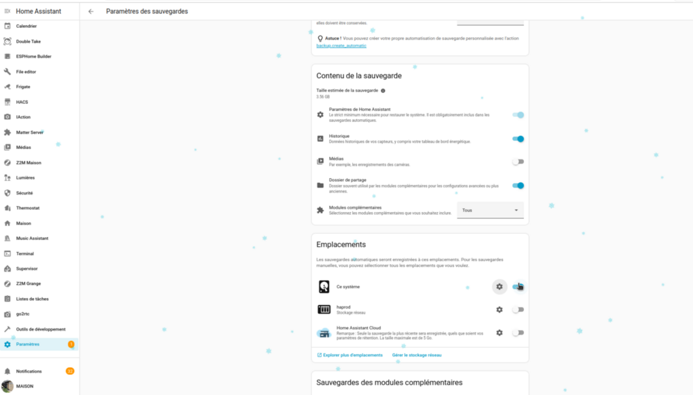The image size is (693, 395).
Task: Enable the Médias backup switch
Action: coord(518,161)
